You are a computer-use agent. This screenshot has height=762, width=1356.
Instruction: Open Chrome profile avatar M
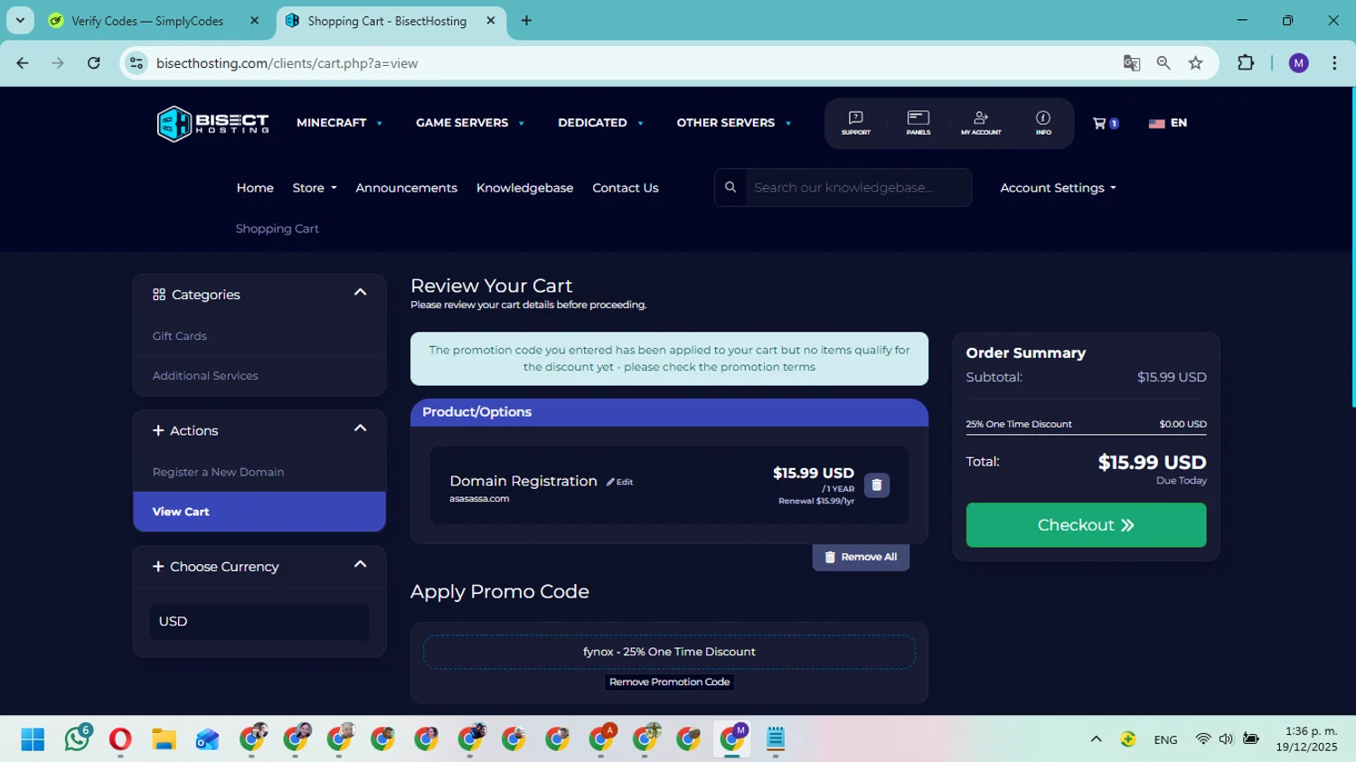1299,63
